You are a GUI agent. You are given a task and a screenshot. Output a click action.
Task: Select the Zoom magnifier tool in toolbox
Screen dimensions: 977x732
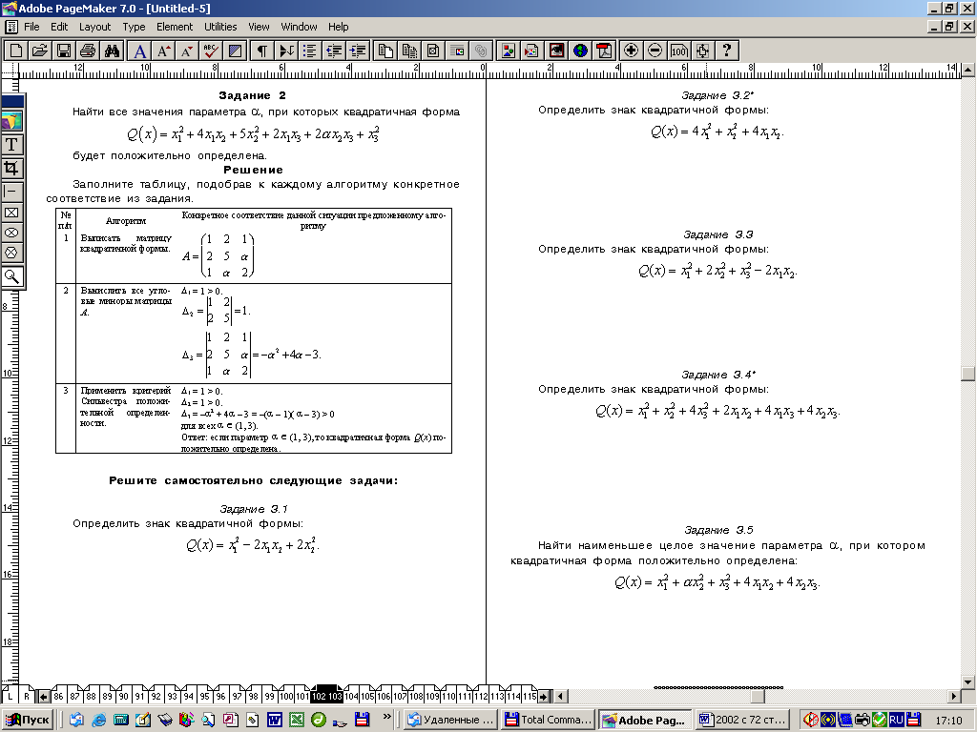(x=11, y=275)
